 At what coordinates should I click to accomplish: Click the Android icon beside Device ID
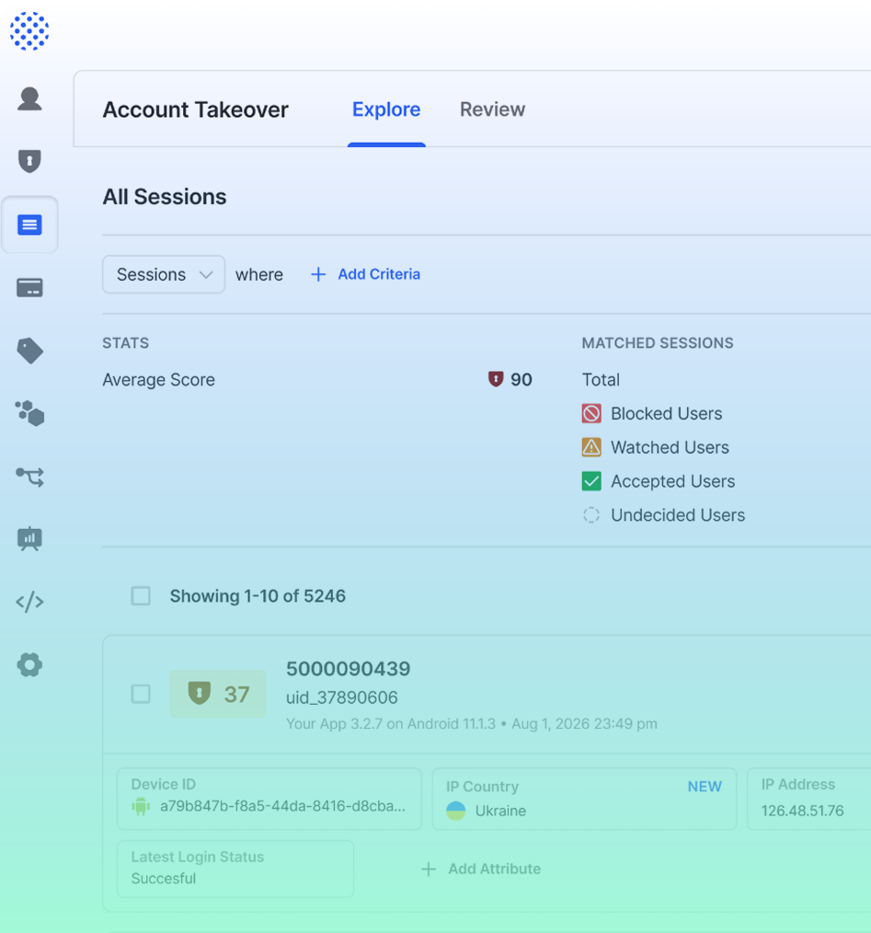(x=141, y=806)
